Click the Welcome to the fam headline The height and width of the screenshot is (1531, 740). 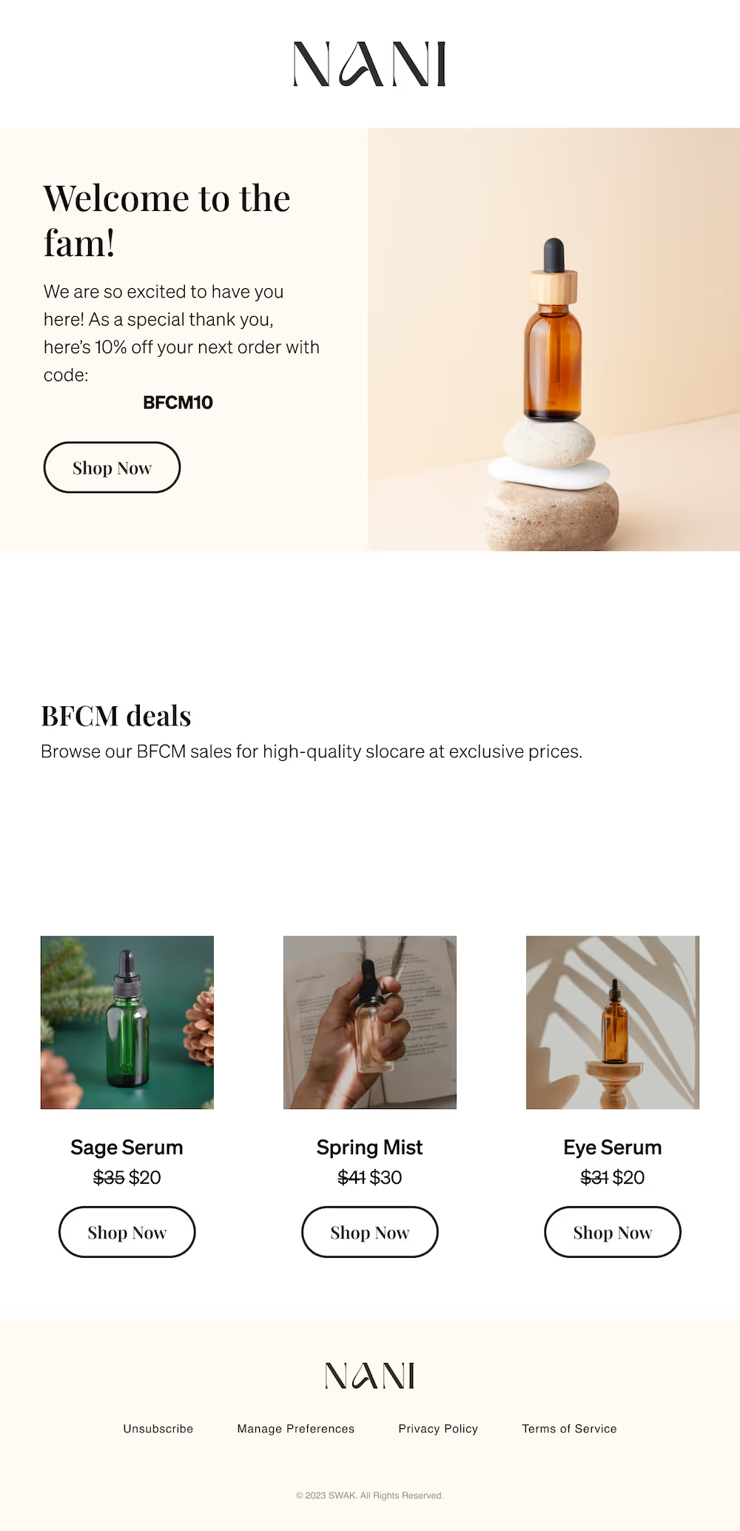click(166, 221)
